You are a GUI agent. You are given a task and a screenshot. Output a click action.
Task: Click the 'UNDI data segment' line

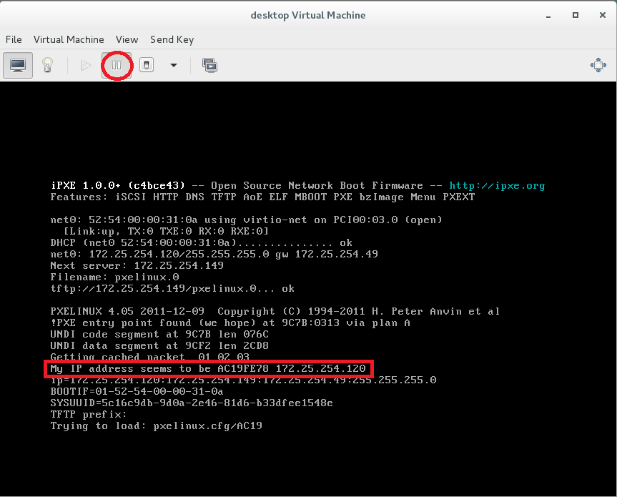(x=159, y=345)
